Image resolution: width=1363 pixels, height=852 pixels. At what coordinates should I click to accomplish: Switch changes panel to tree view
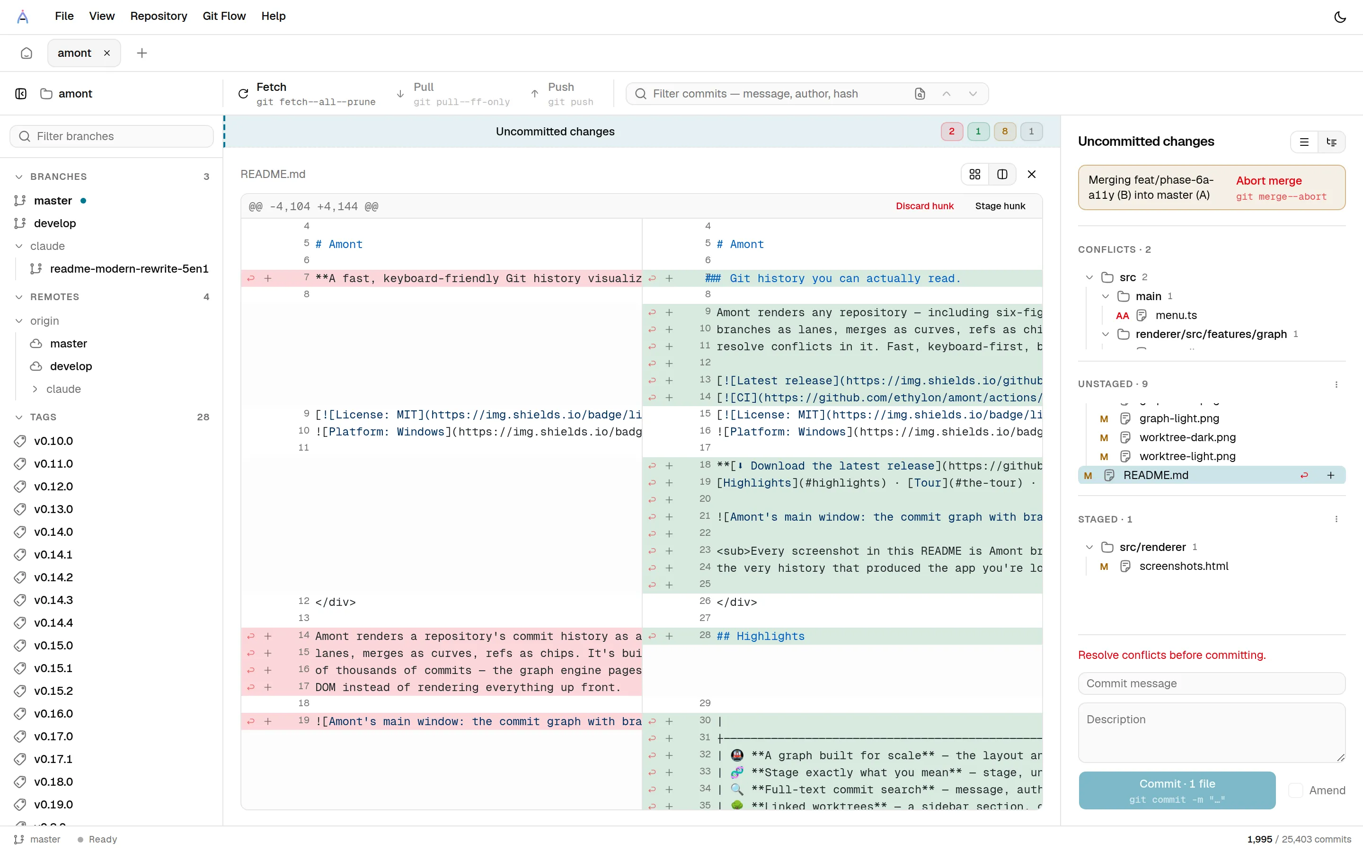click(x=1332, y=142)
